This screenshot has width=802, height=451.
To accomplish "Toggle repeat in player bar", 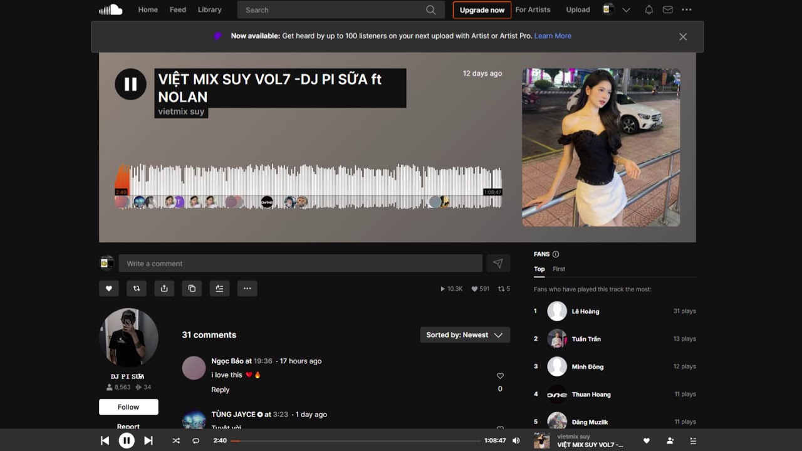I will click(195, 440).
